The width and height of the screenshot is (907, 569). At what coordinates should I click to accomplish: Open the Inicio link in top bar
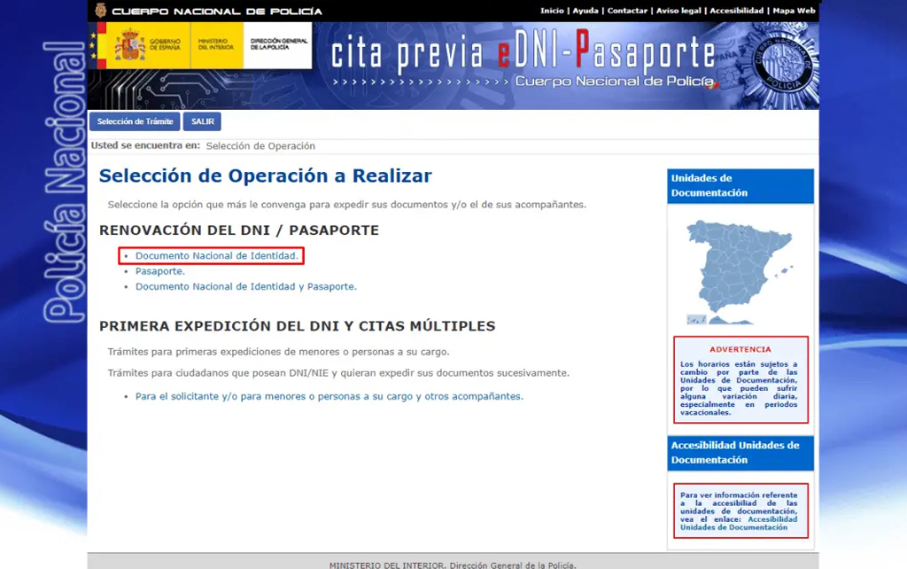pyautogui.click(x=552, y=11)
